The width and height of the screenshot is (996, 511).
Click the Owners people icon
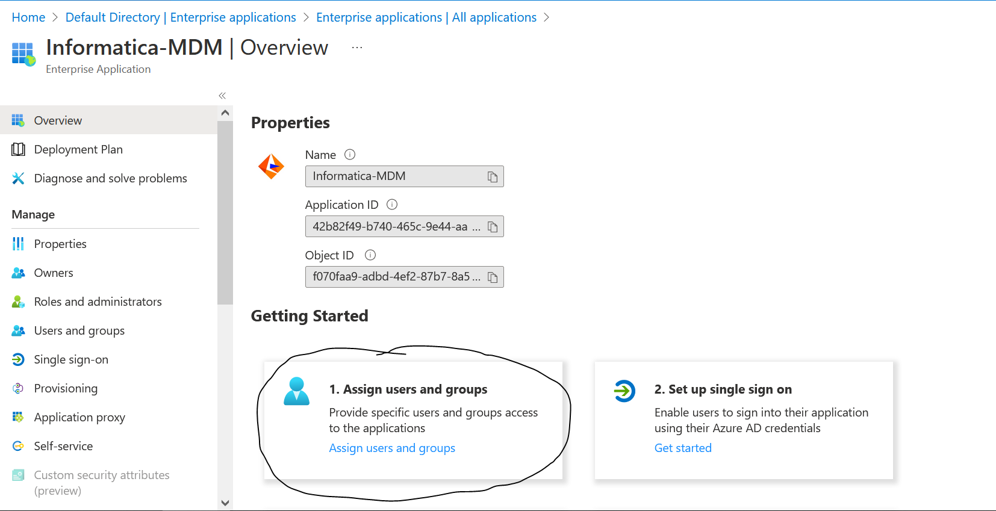[x=18, y=273]
